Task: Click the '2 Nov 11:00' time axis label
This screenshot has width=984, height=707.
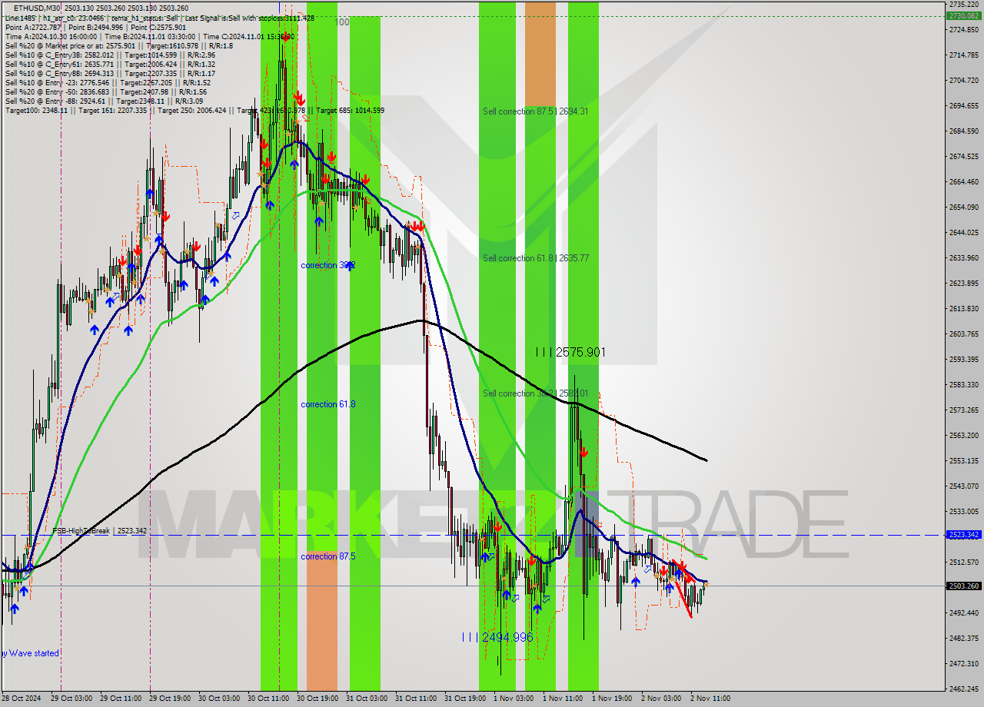Action: (x=711, y=699)
